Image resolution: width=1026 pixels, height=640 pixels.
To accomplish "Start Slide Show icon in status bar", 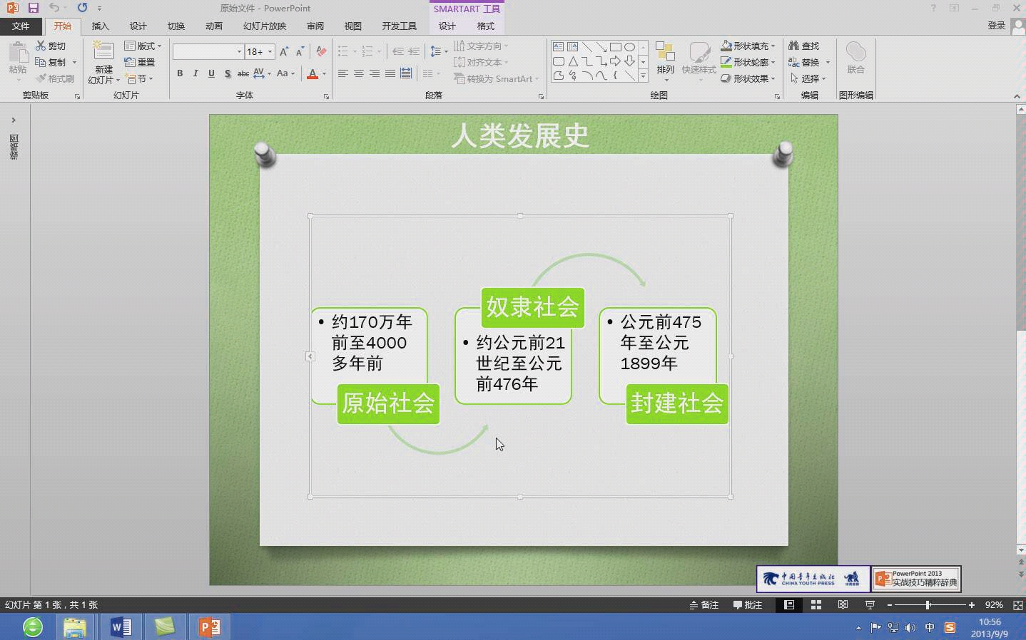I will [x=870, y=604].
